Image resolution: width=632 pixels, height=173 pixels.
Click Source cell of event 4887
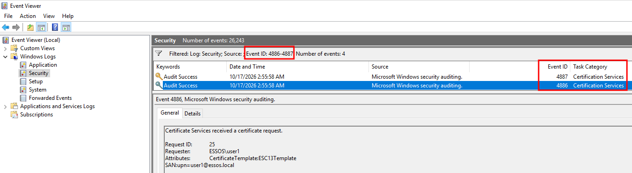[x=417, y=77]
